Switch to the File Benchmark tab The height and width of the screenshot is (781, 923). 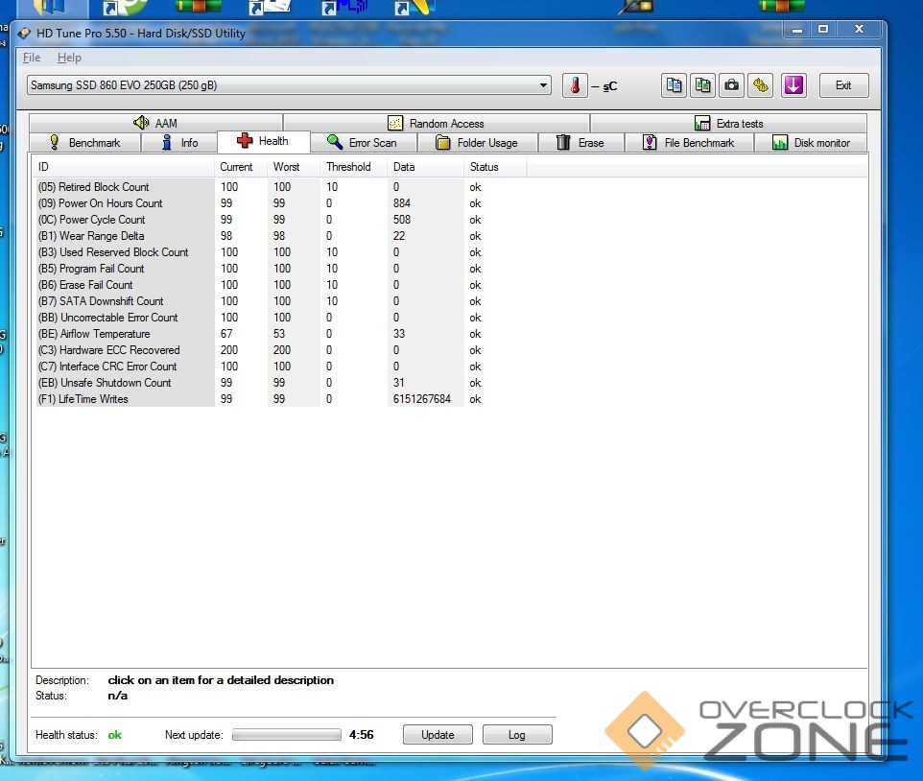689,142
